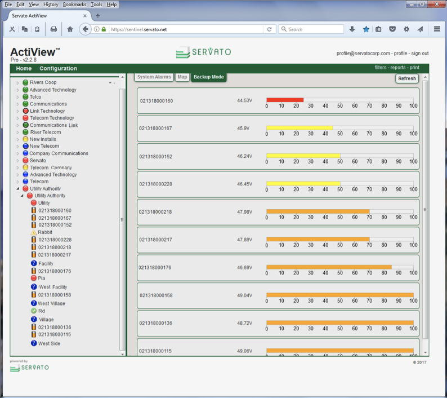
Task: Open Downloads arrow icon
Action: click(x=352, y=29)
